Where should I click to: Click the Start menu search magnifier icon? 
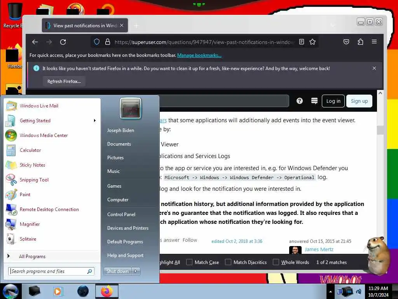89,271
